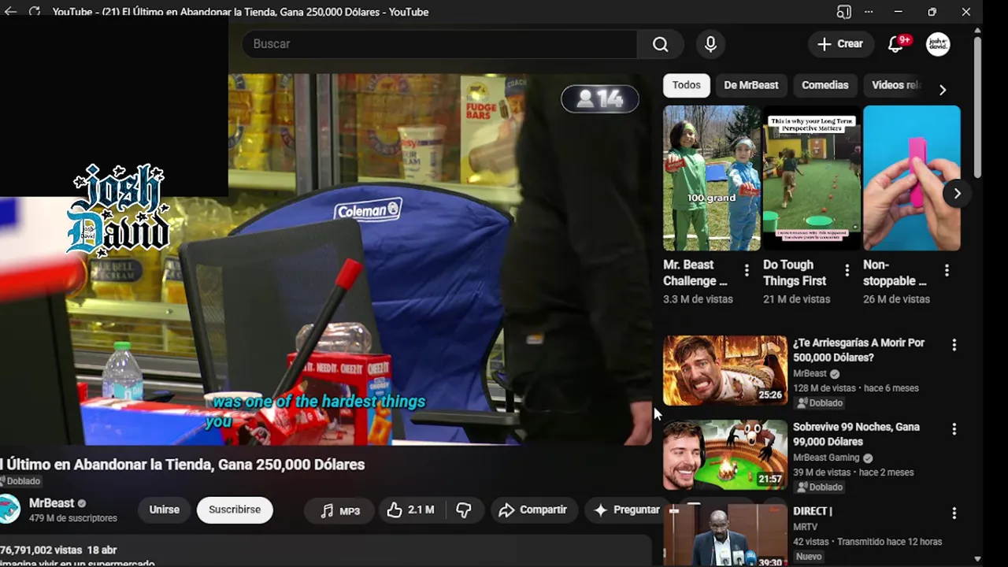Go back using the browser back arrow
This screenshot has height=567, width=1008.
[11, 12]
